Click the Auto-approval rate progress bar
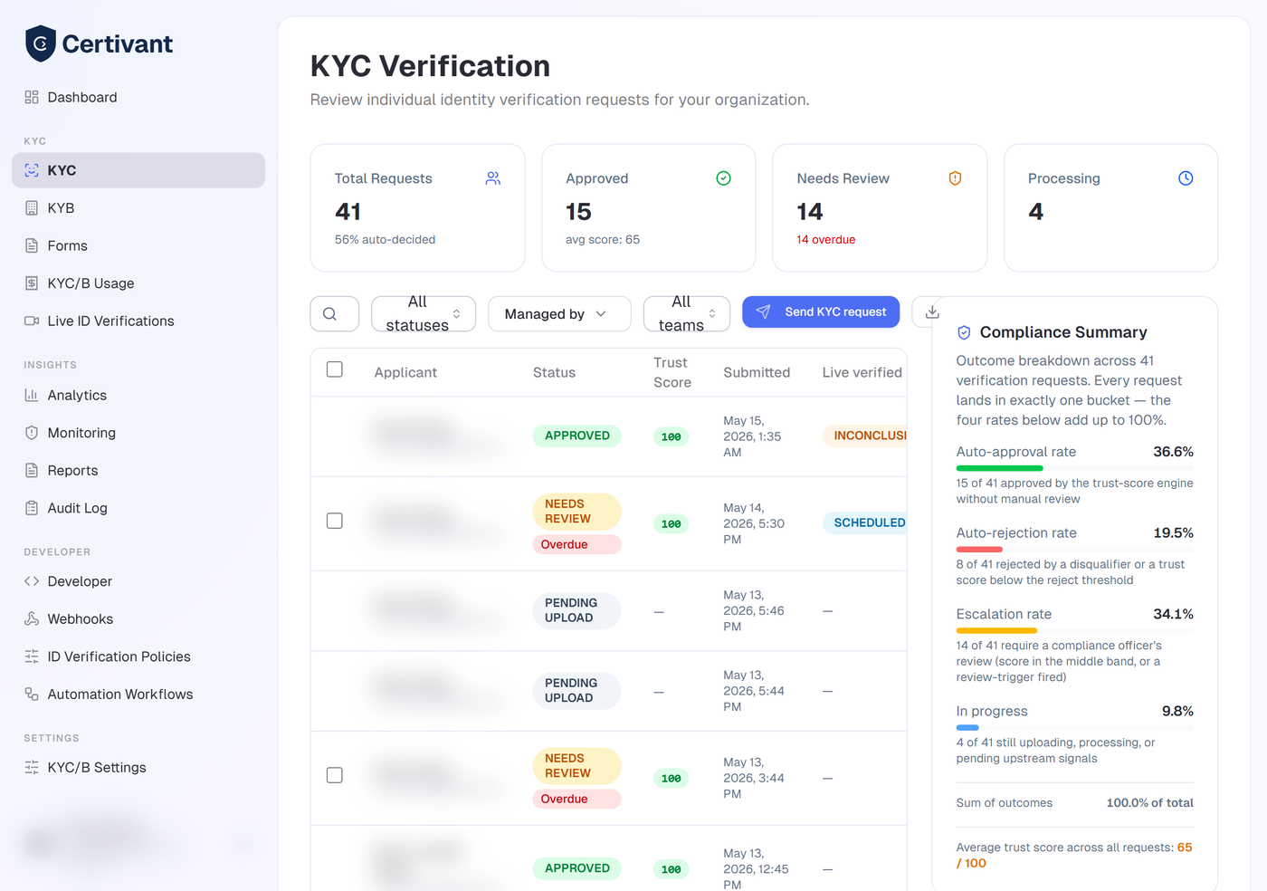 (1074, 468)
